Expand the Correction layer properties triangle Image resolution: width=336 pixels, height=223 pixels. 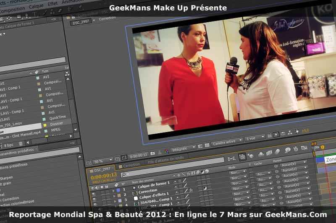pyautogui.click(x=113, y=195)
